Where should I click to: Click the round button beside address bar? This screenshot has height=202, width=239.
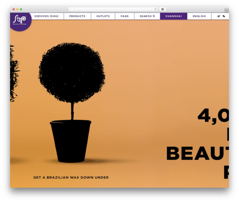163,9
